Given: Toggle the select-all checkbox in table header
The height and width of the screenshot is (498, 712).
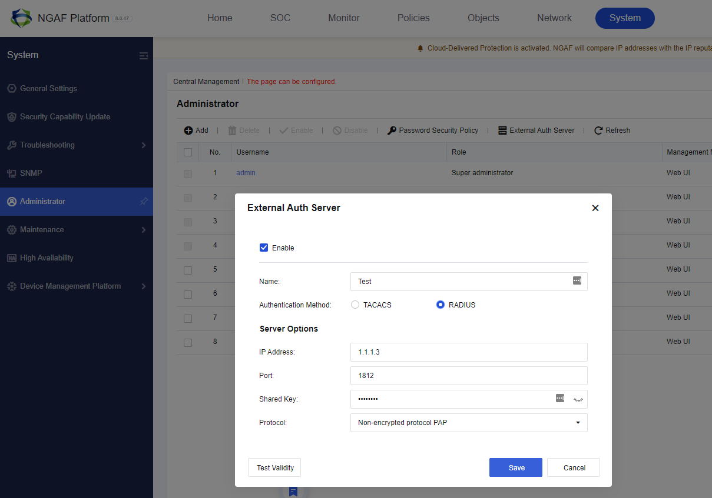Looking at the screenshot, I should point(188,152).
